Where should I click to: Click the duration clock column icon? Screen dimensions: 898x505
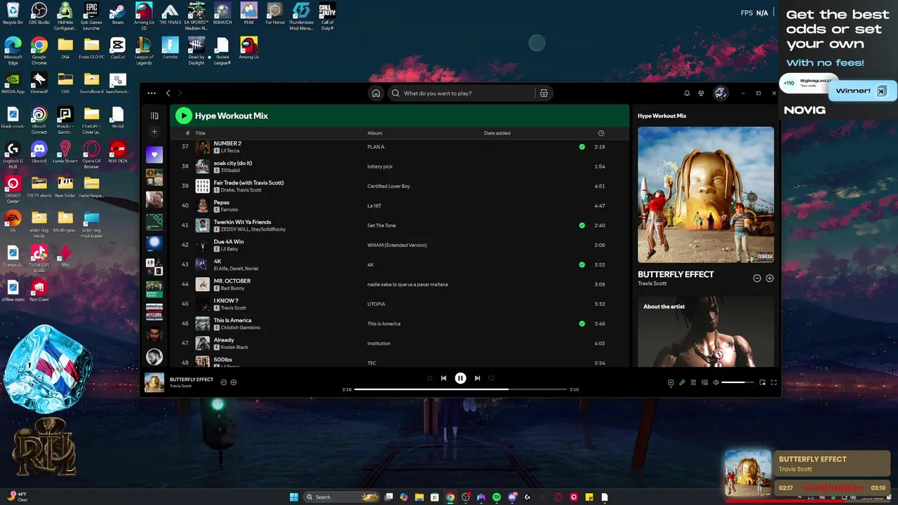601,133
